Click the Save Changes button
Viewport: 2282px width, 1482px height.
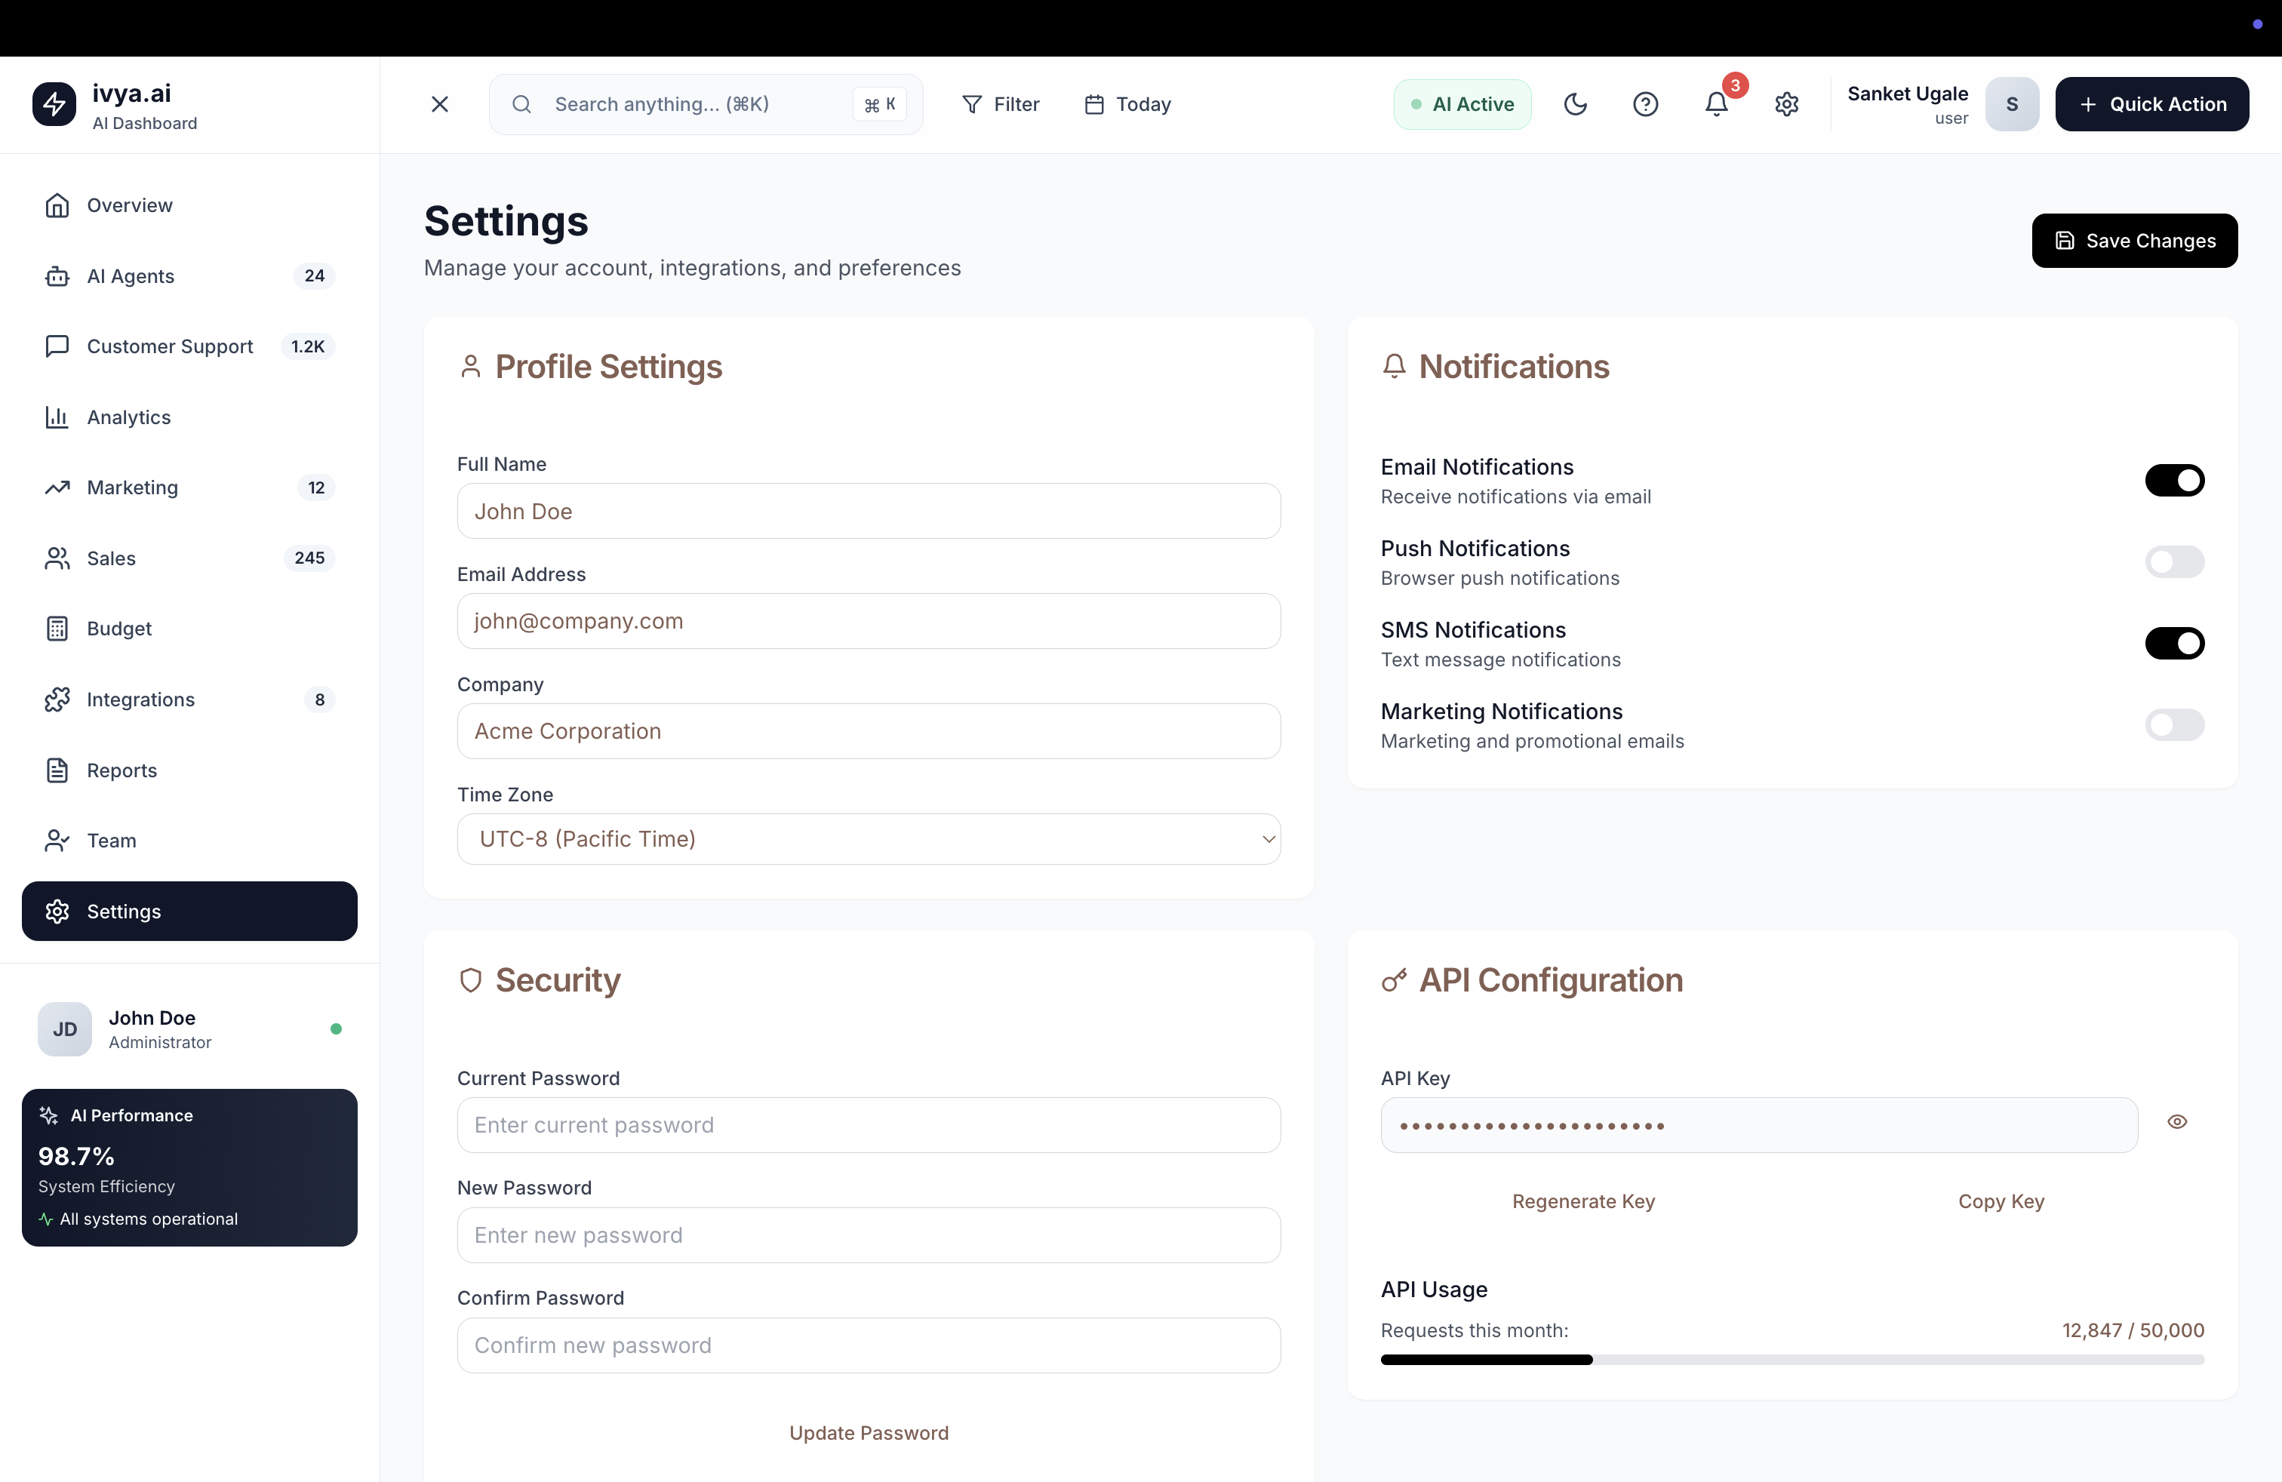(x=2134, y=241)
